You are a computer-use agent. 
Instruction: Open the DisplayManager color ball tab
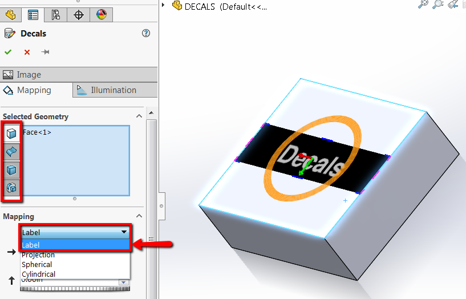[x=102, y=15]
